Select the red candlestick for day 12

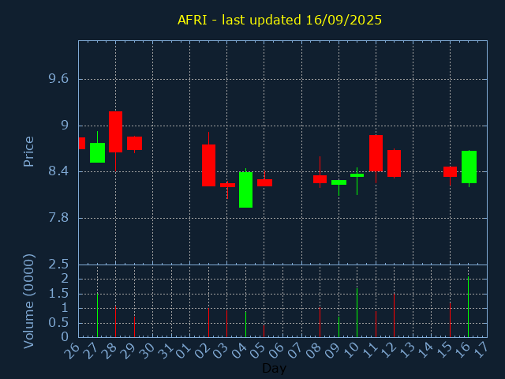[394, 163]
